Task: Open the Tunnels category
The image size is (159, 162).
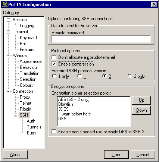Action: tap(34, 127)
